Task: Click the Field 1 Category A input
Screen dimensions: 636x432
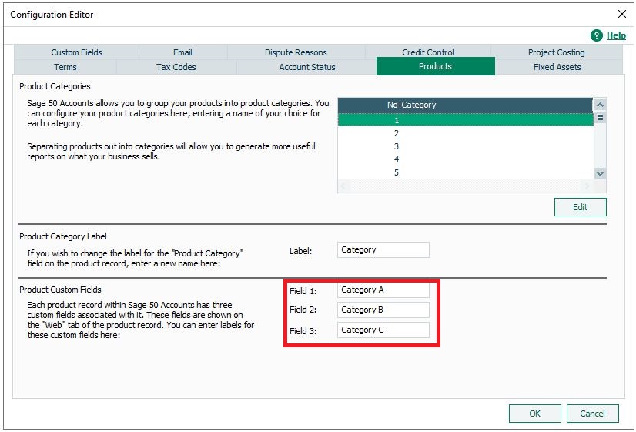Action: coord(383,290)
